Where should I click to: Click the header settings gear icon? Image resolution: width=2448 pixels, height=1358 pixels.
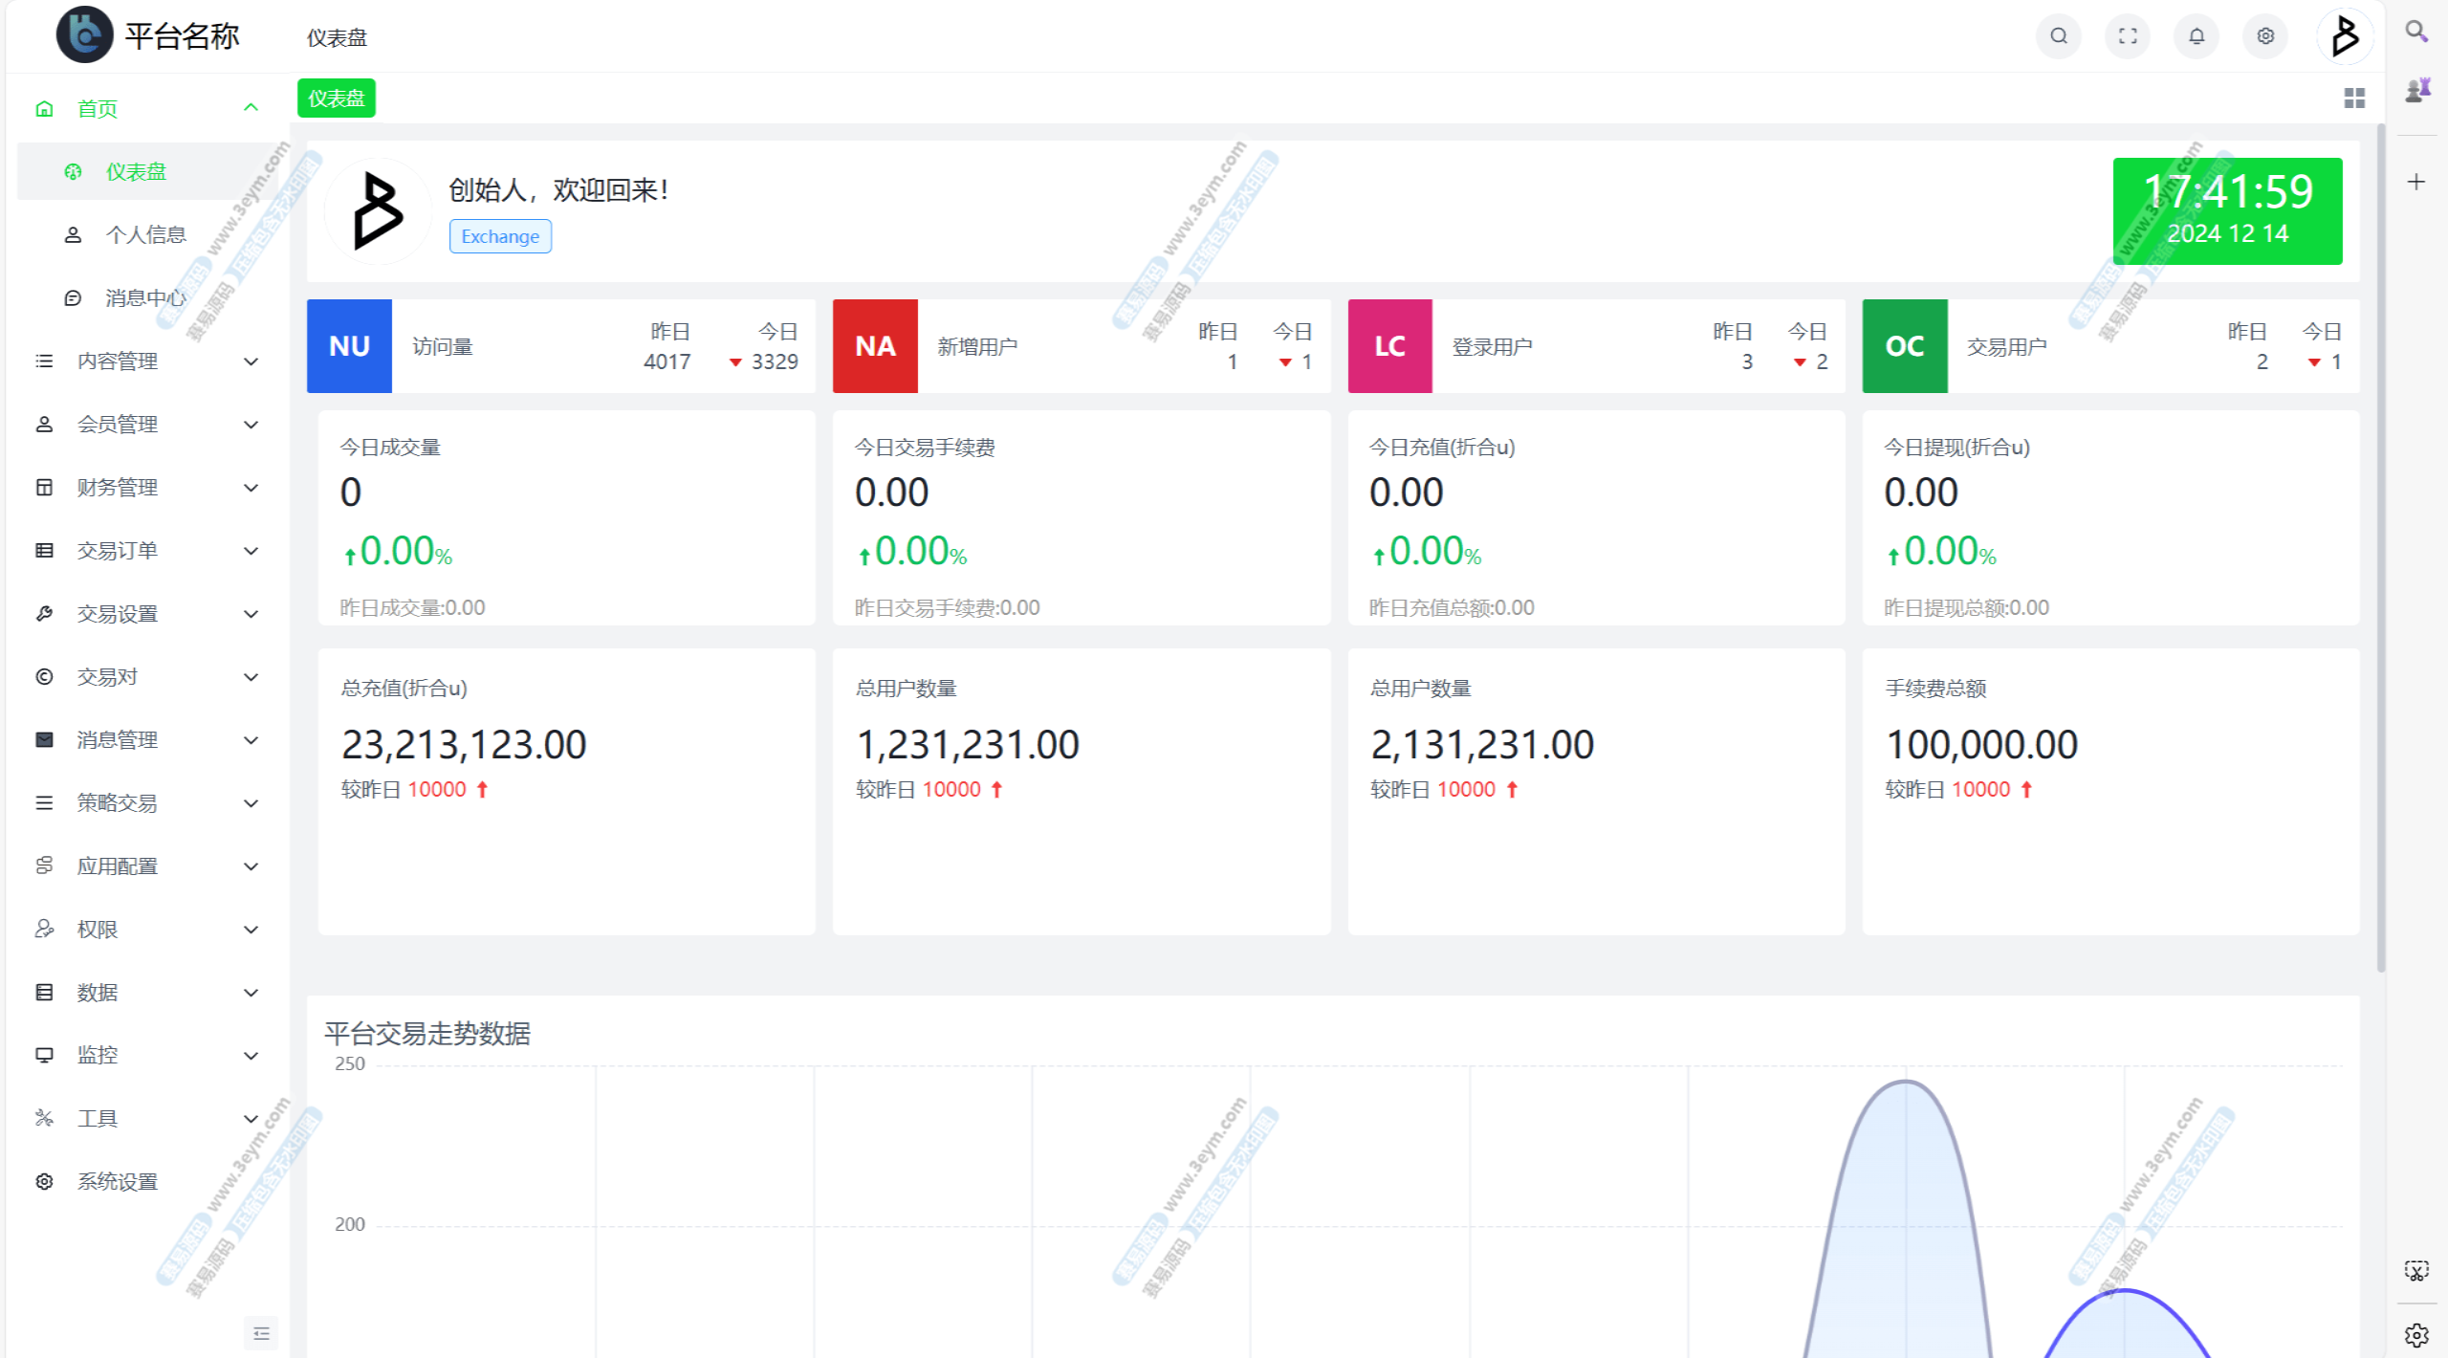(2264, 36)
